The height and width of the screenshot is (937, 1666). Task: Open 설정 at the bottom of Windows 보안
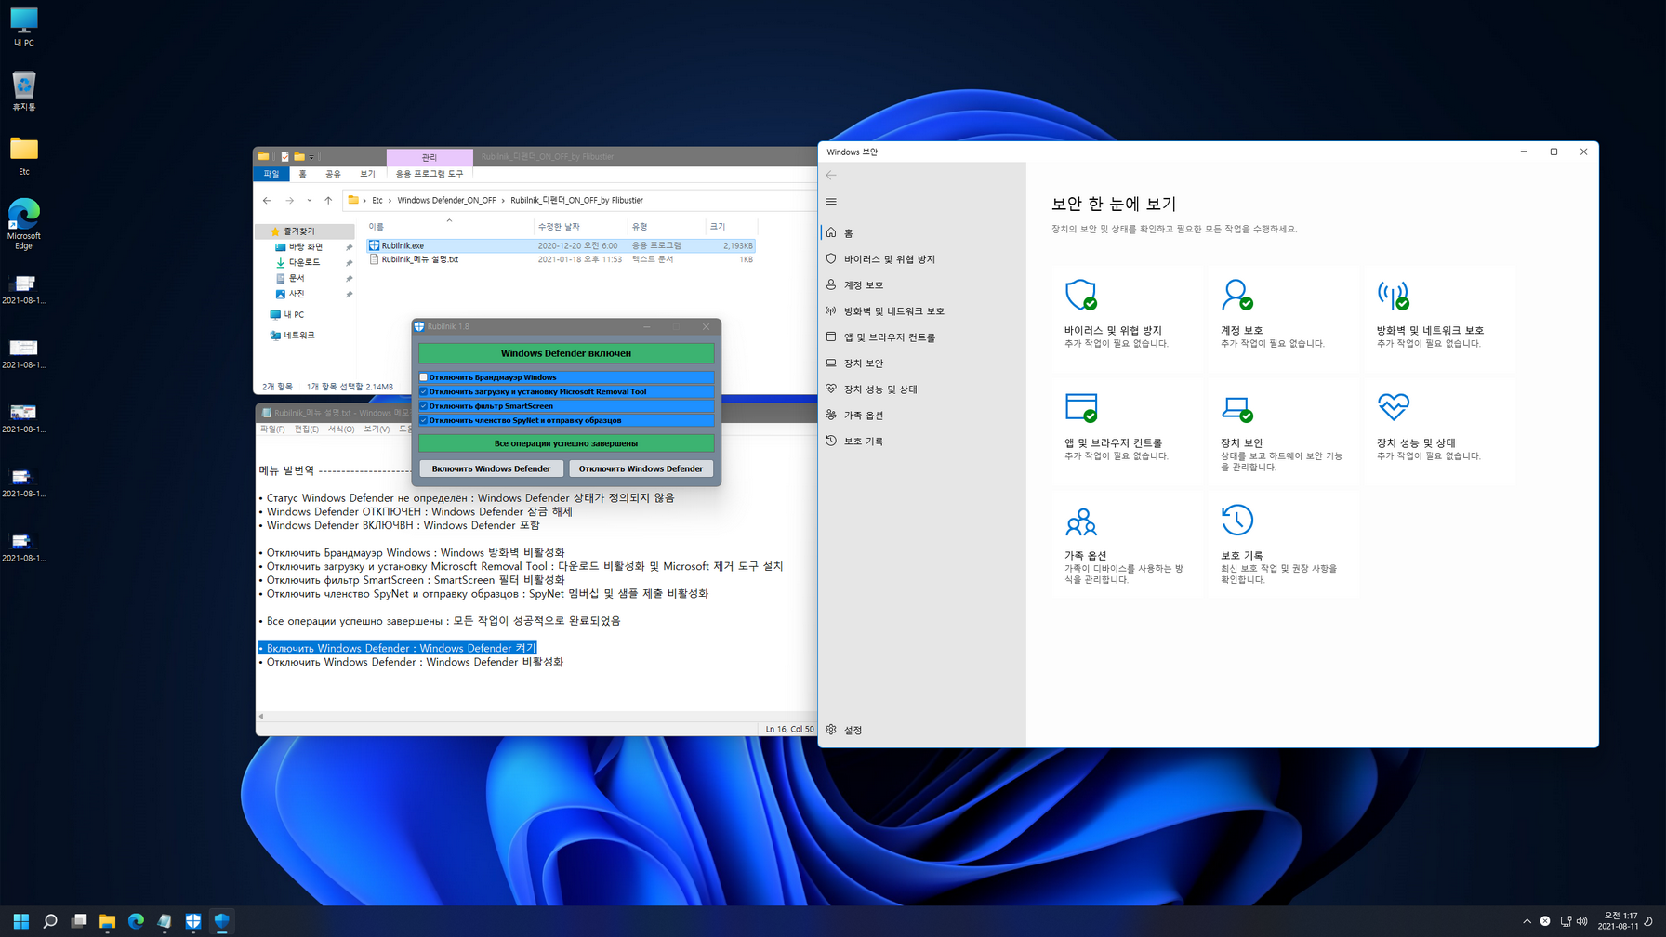click(x=921, y=730)
